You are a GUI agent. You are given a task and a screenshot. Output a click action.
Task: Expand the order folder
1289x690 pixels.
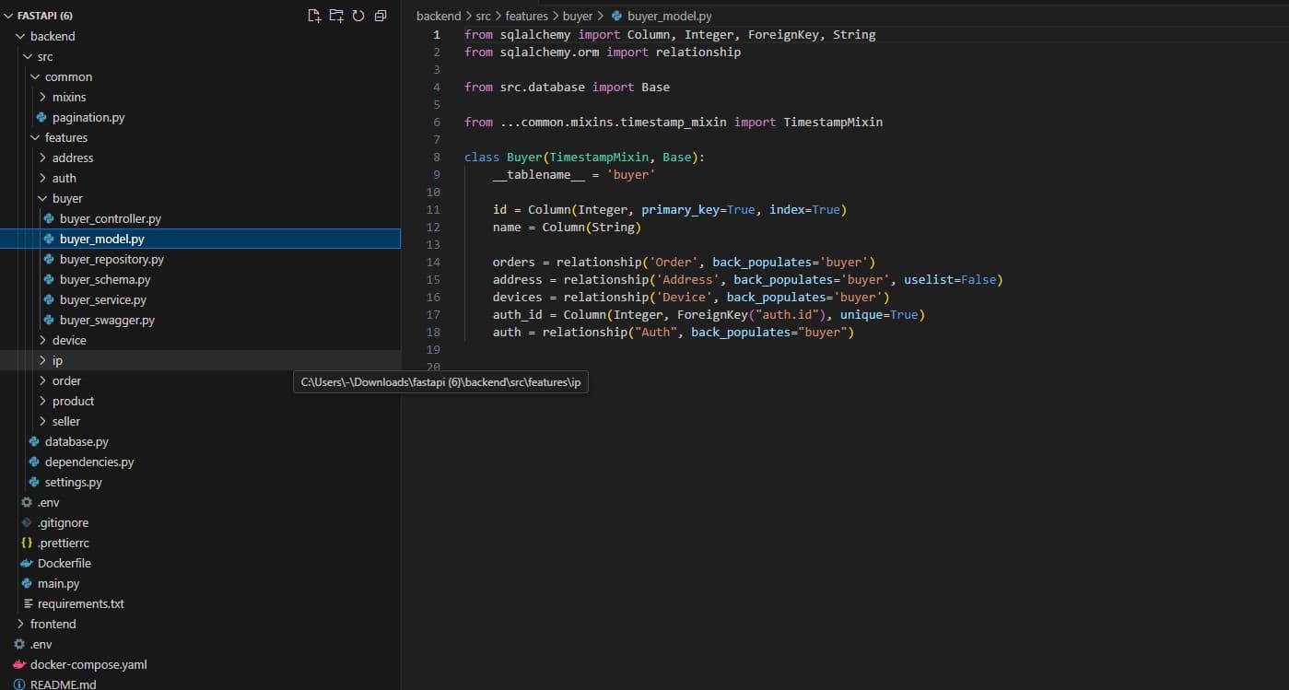pos(42,380)
